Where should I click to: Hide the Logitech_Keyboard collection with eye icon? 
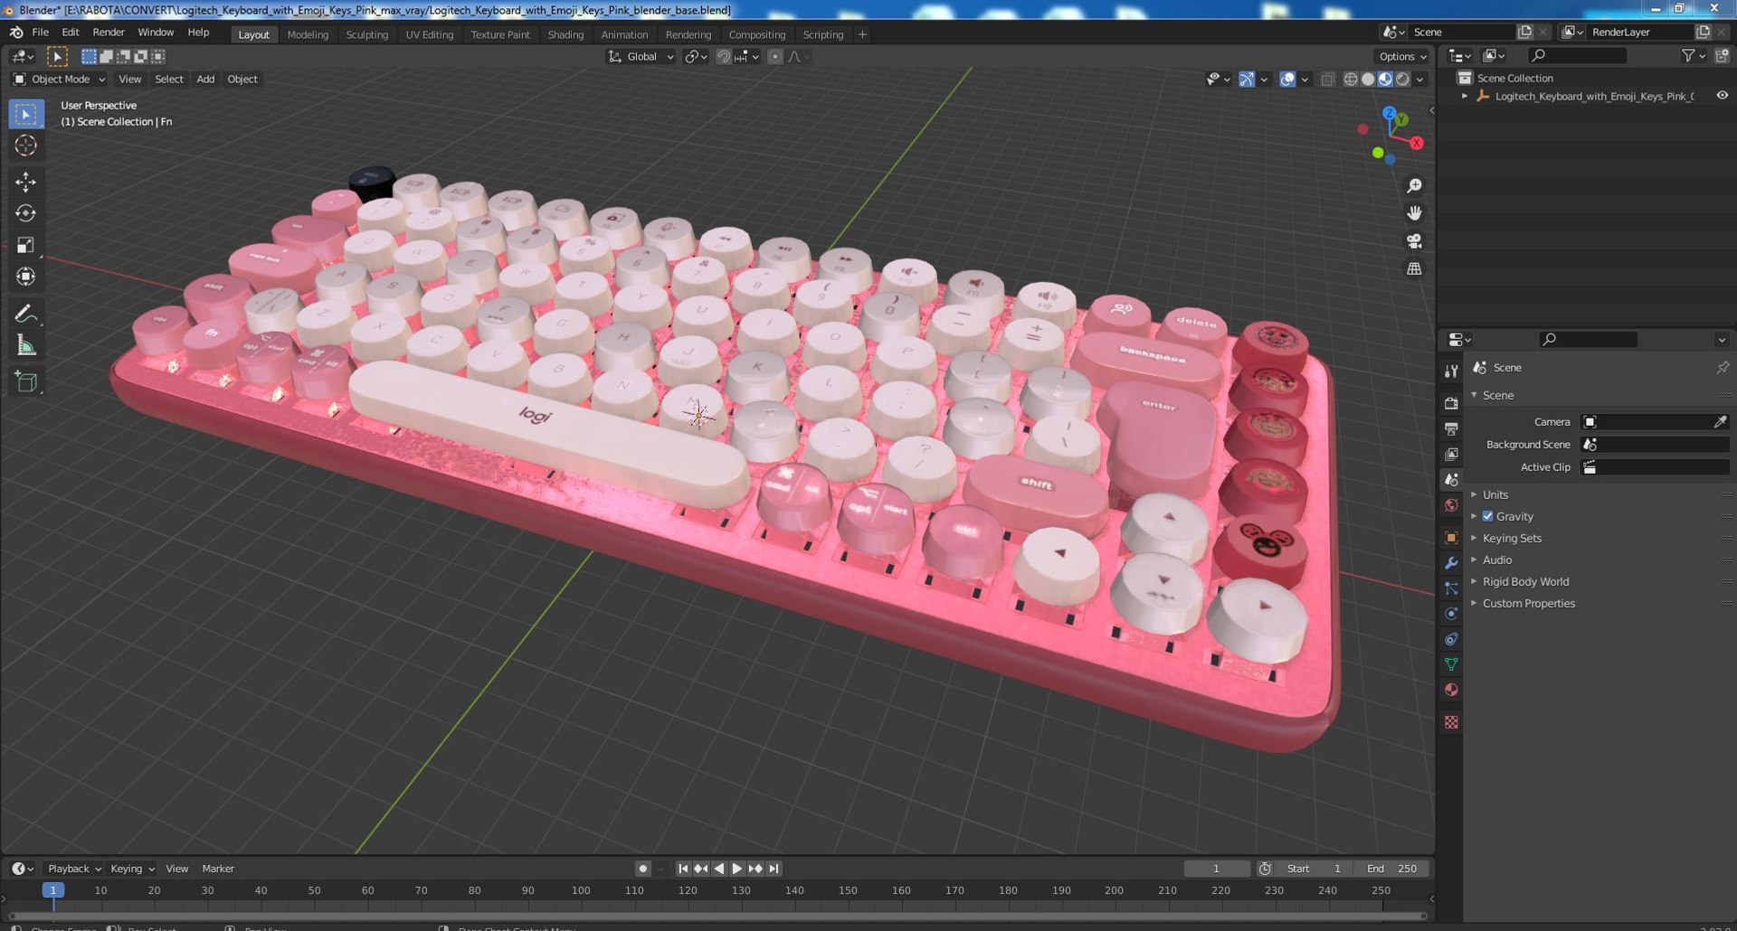1722,96
